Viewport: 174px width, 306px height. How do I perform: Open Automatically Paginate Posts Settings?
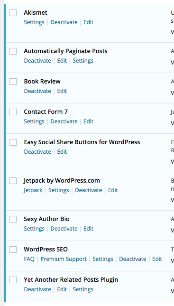click(83, 61)
